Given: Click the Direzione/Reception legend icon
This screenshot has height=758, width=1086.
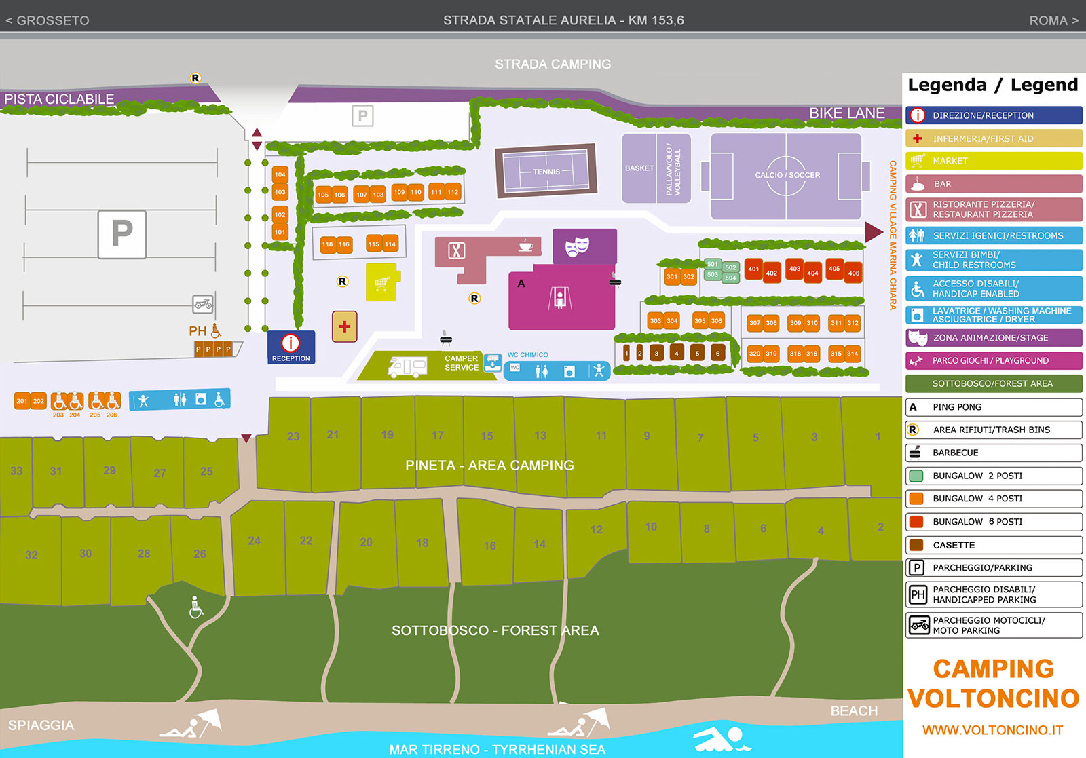Looking at the screenshot, I should point(918,115).
